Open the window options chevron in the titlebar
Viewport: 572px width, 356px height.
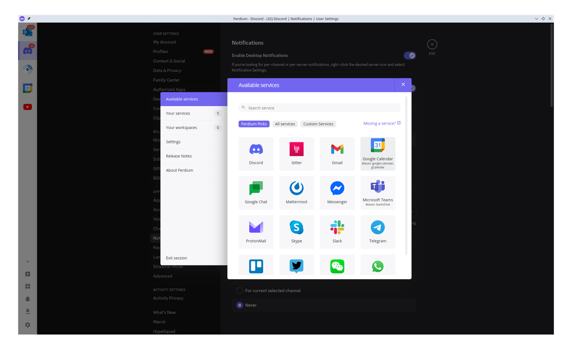point(536,19)
